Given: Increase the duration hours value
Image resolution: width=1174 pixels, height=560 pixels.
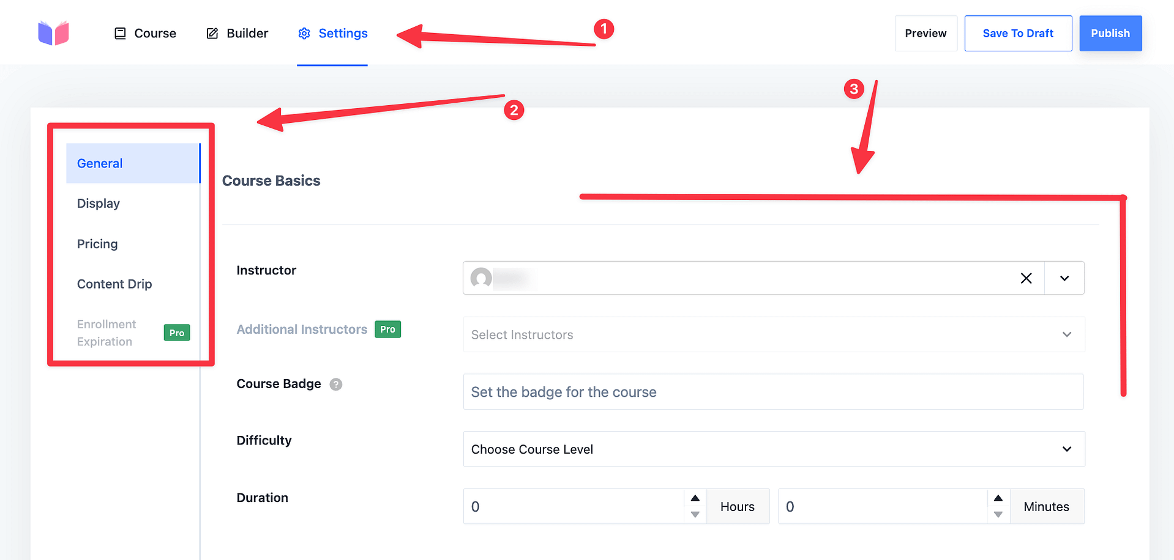Looking at the screenshot, I should tap(695, 498).
